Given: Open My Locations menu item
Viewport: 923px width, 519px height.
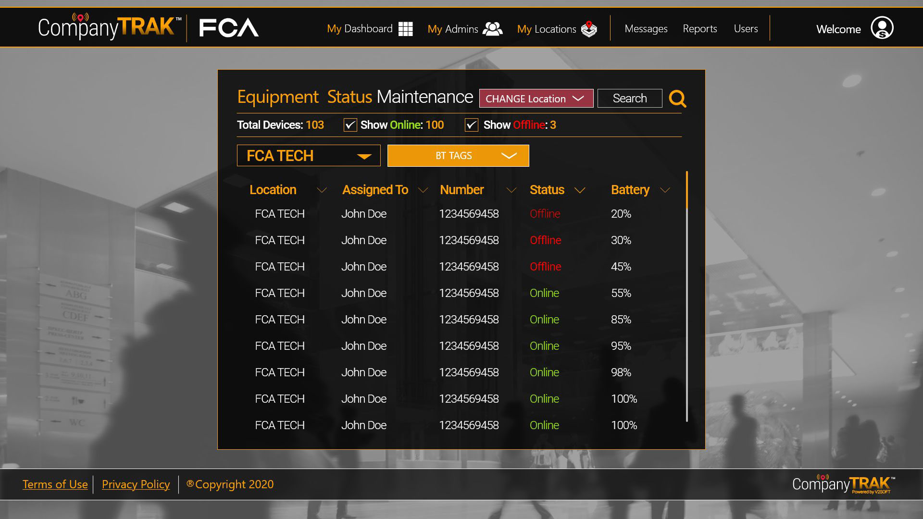Looking at the screenshot, I should (547, 29).
